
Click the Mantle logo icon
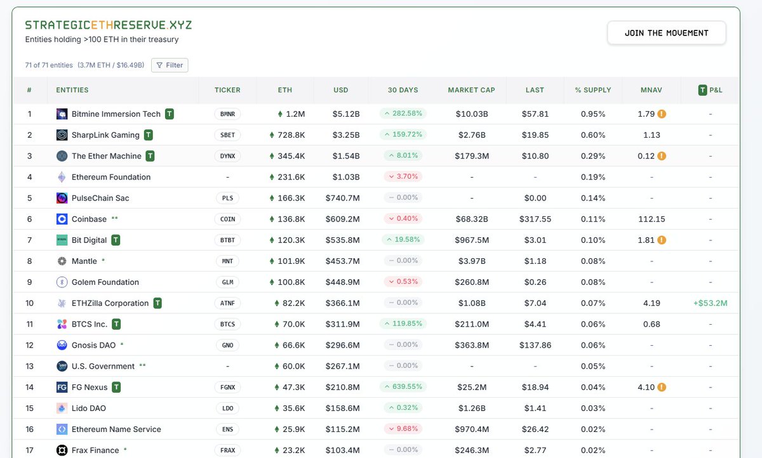pyautogui.click(x=62, y=261)
